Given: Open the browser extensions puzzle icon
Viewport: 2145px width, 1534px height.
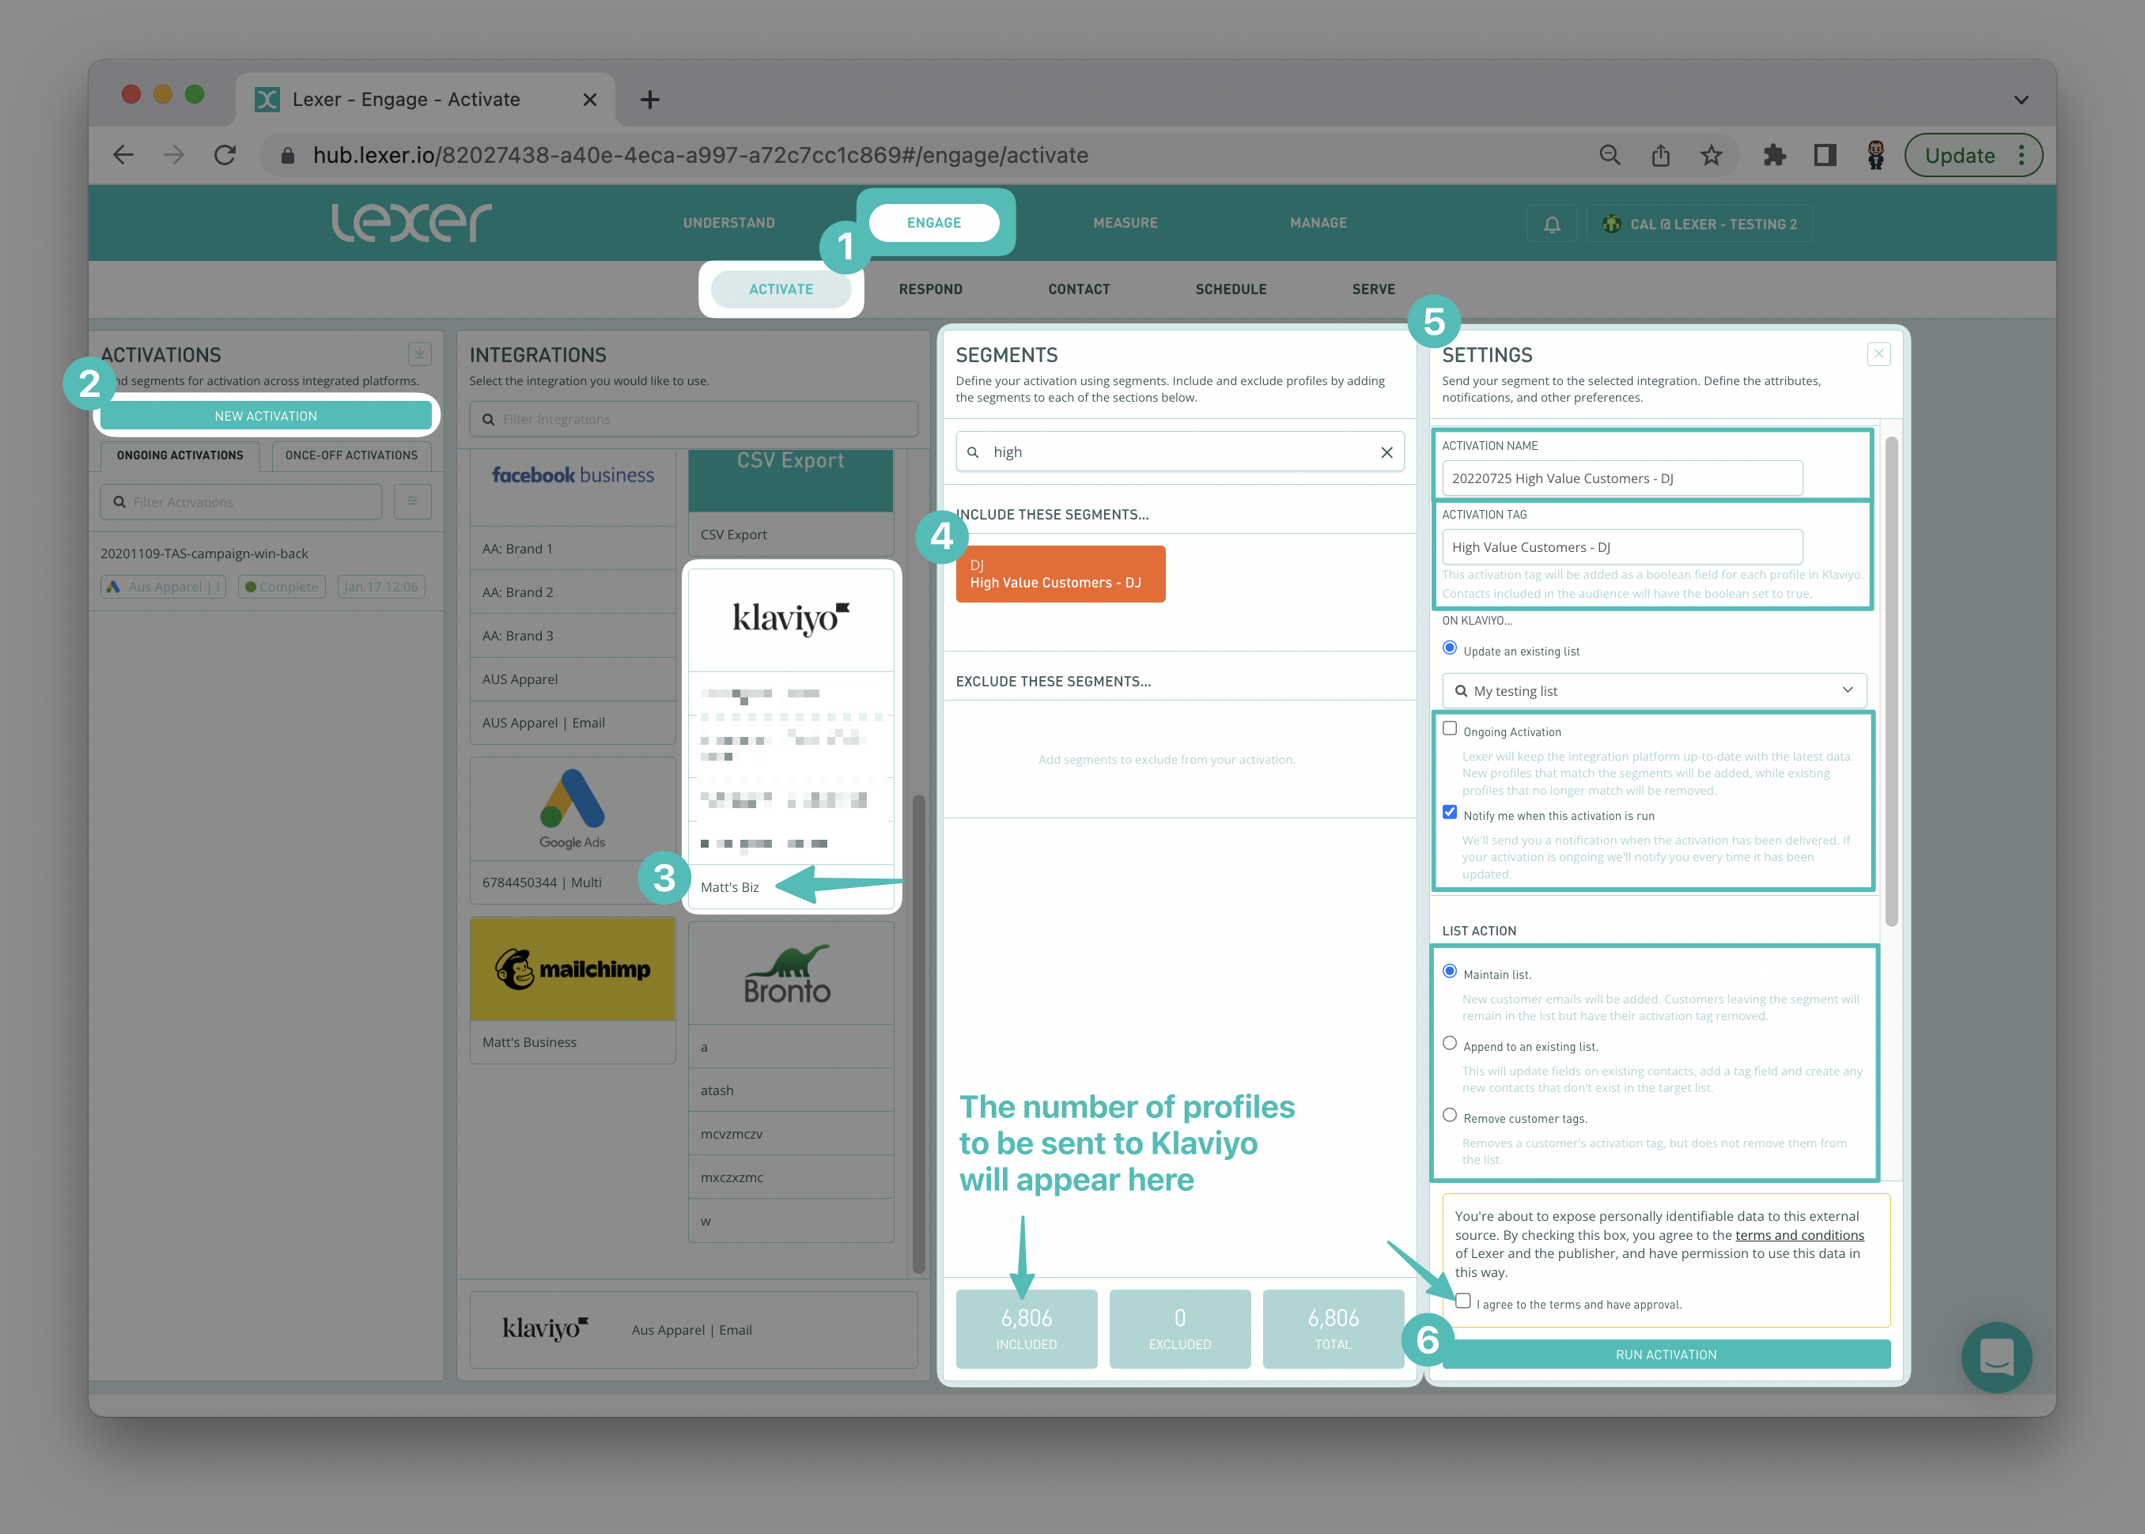Looking at the screenshot, I should [1773, 155].
